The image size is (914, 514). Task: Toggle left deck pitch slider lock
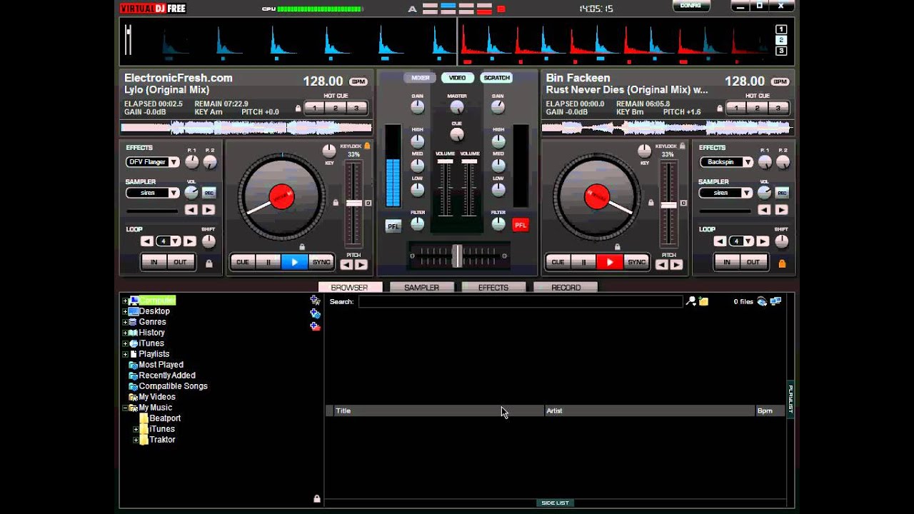336,203
